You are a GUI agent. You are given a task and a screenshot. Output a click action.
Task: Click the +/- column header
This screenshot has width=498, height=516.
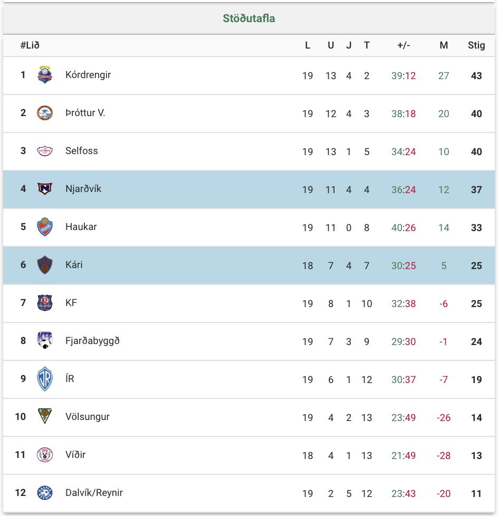404,45
